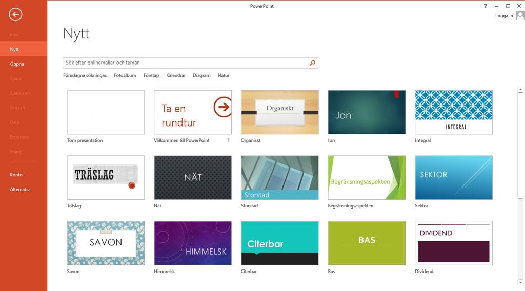
Task: Select the Storstad theme thumbnail
Action: coord(279,178)
